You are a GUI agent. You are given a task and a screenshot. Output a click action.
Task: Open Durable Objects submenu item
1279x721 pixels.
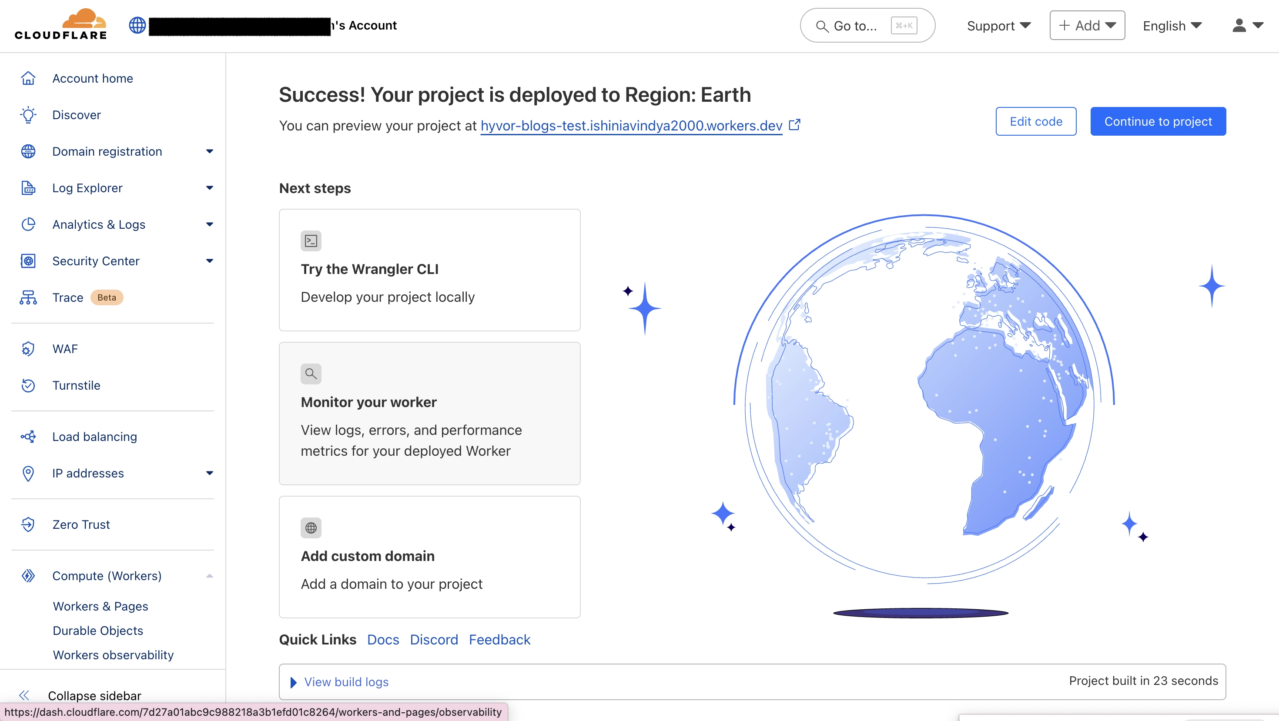coord(98,631)
